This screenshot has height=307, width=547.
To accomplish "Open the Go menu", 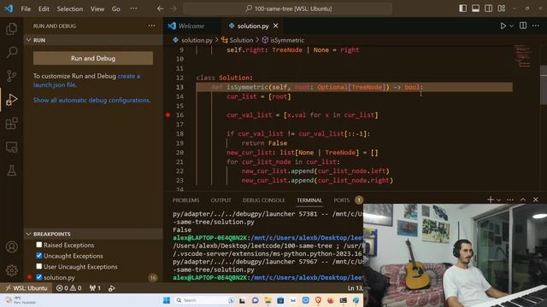I will [116, 9].
